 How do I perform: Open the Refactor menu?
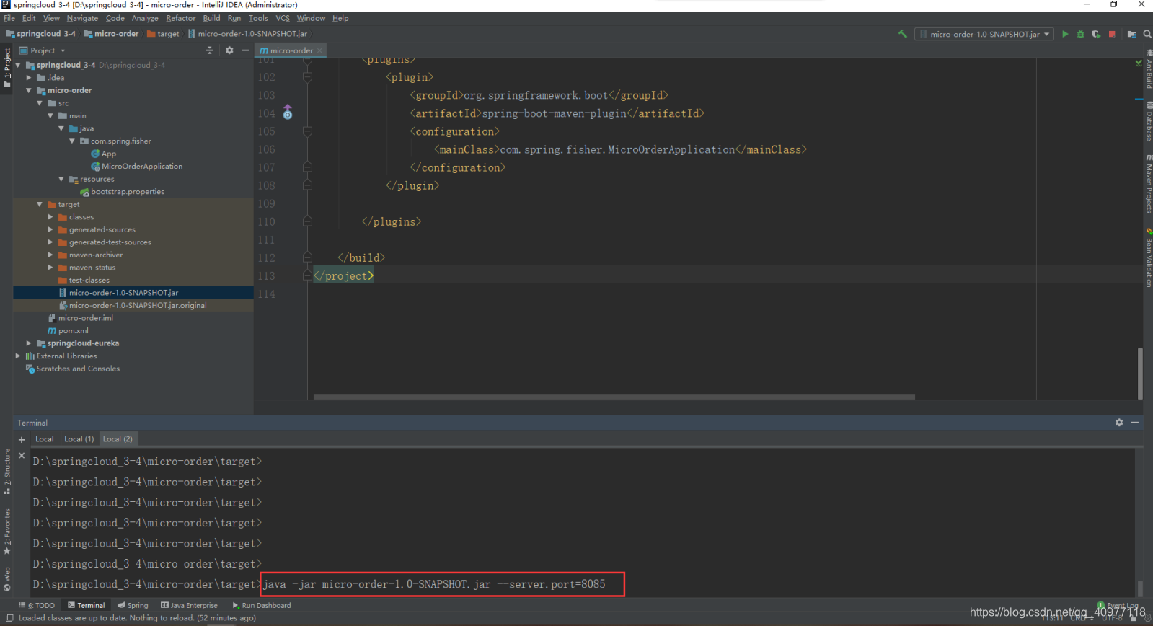point(180,18)
